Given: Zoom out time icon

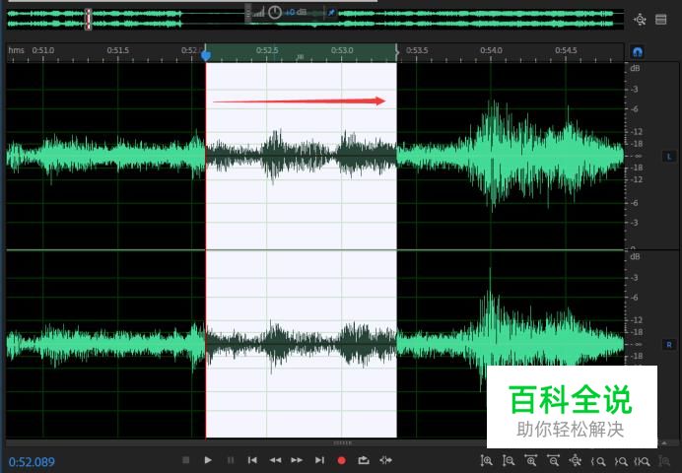Looking at the screenshot, I should tap(553, 460).
